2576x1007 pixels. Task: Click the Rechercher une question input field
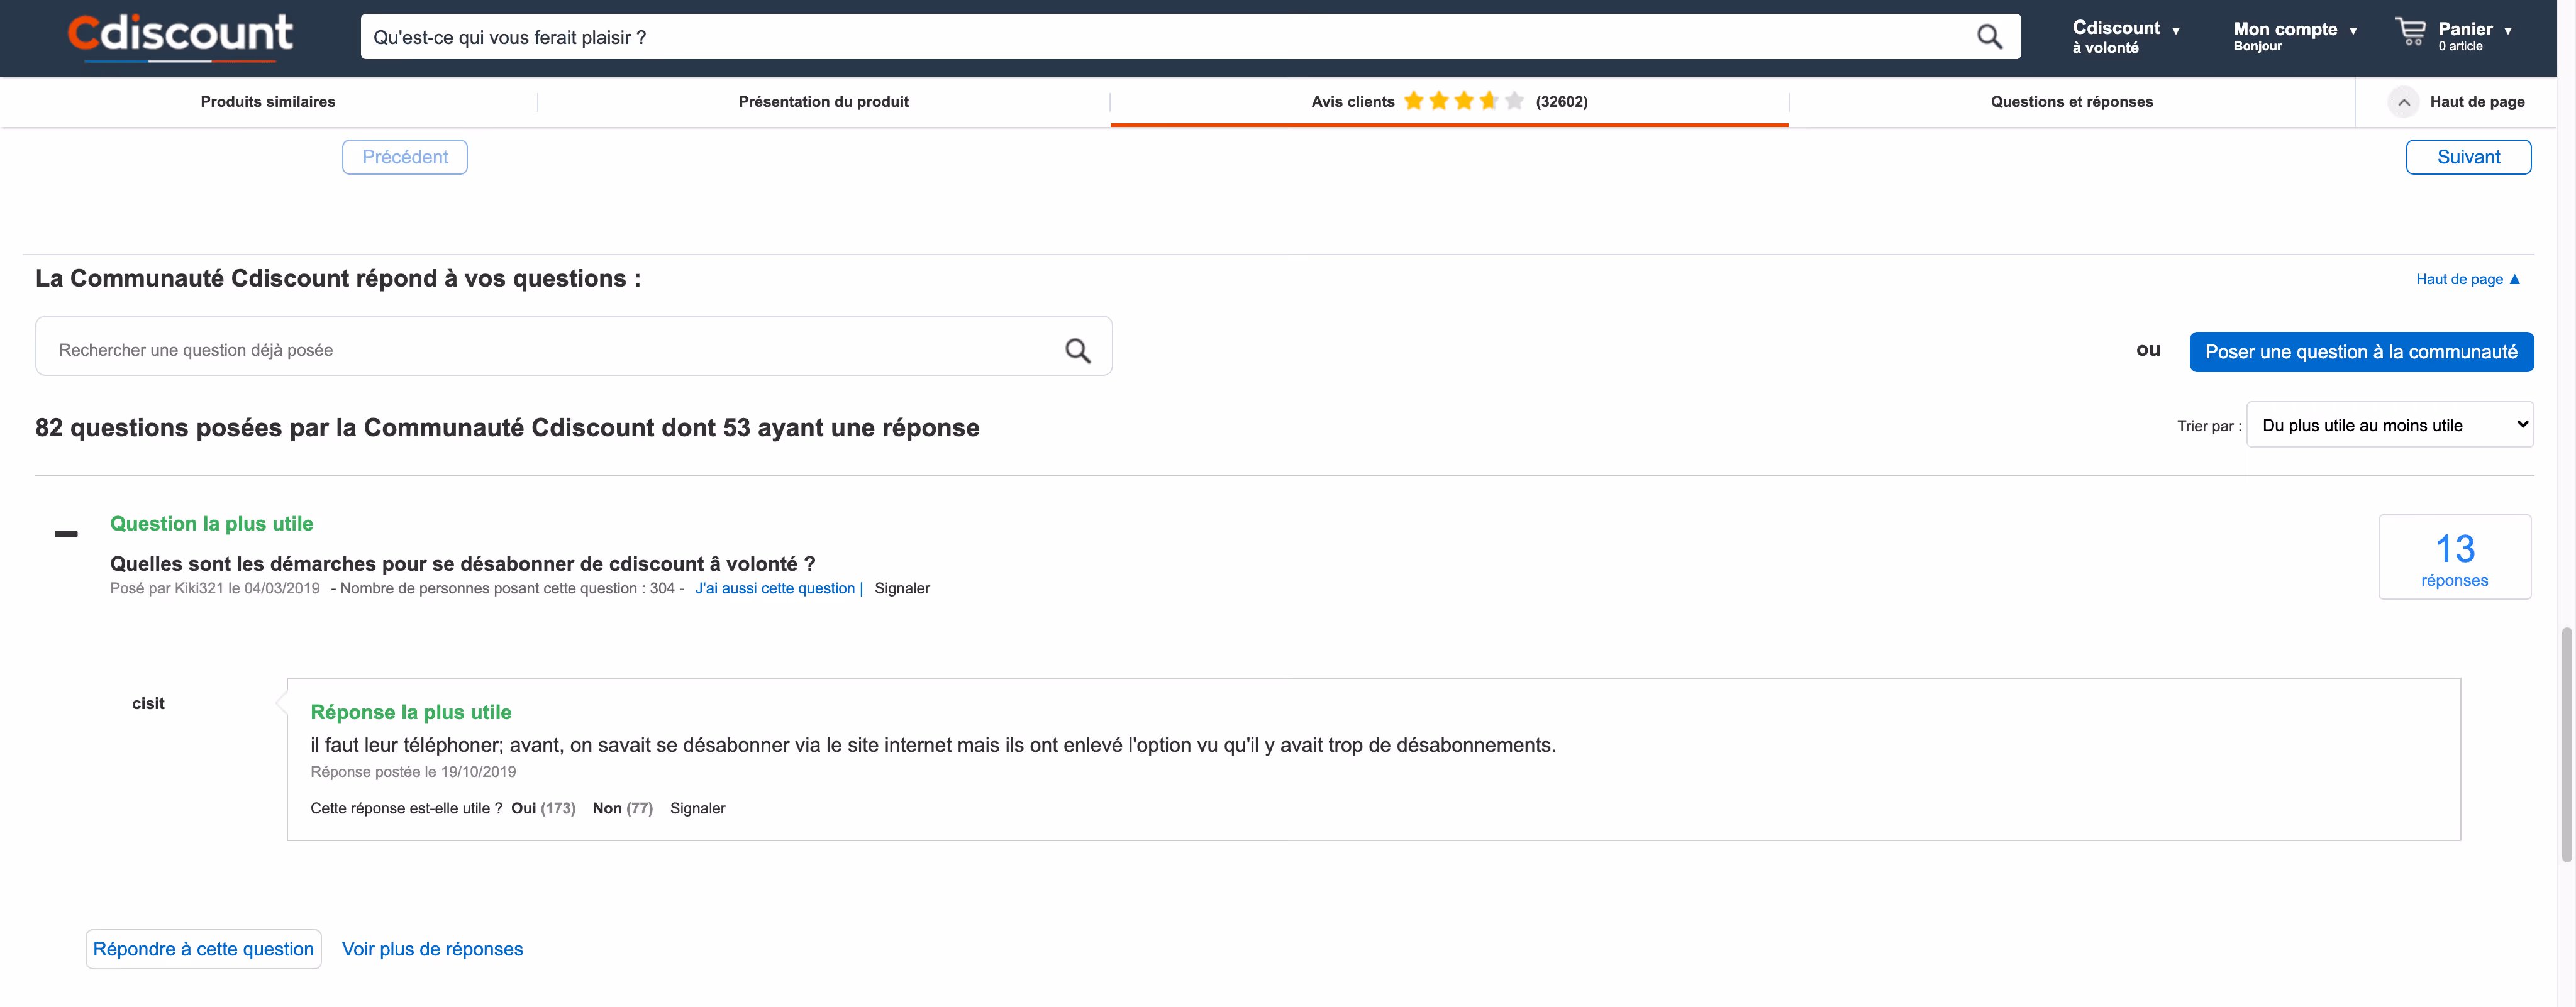tap(500, 349)
